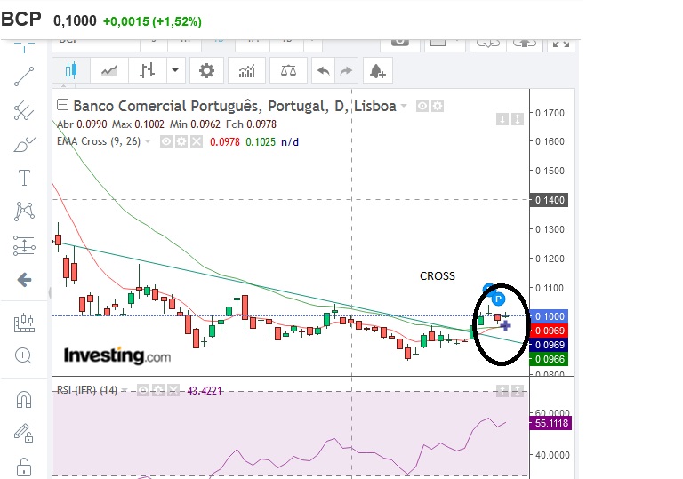Collapse the chart legend with minus box
This screenshot has height=479, width=683.
tap(63, 105)
